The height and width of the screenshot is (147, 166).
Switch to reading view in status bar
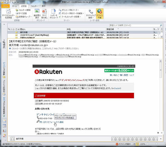point(137,144)
